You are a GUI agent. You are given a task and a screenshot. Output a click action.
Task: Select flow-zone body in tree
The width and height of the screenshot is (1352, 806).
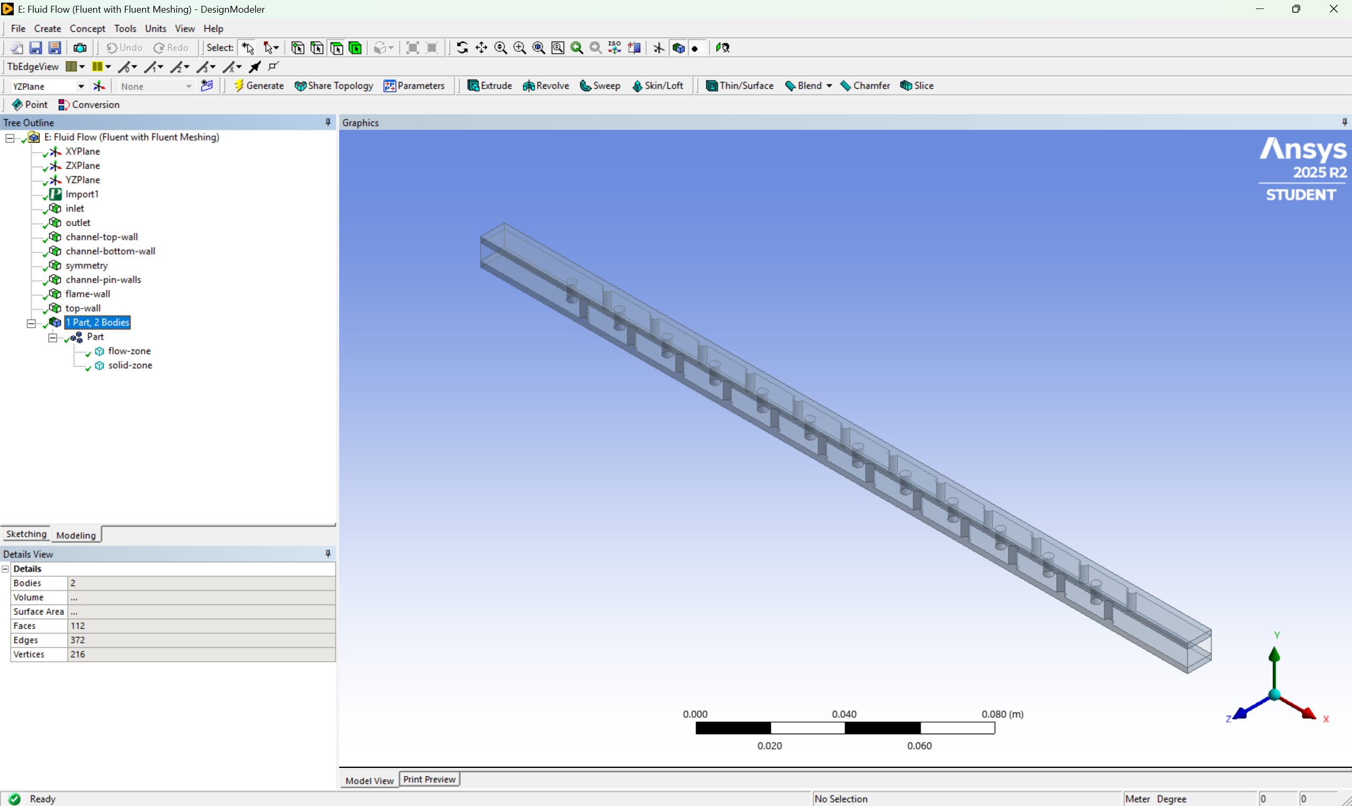[129, 352]
